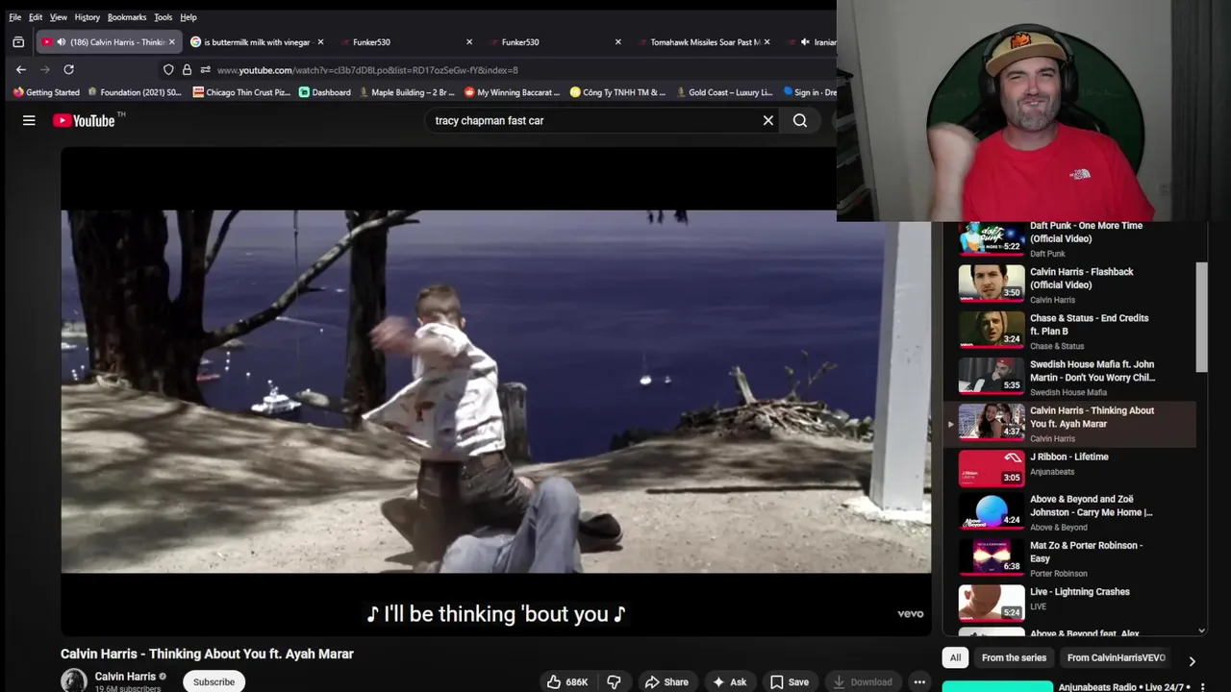1231x692 pixels.
Task: Click the main video player area
Action: tap(495, 391)
